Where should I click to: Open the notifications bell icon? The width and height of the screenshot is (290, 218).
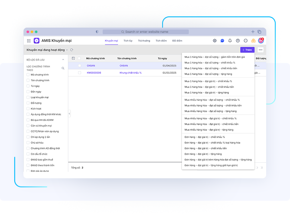(230, 41)
